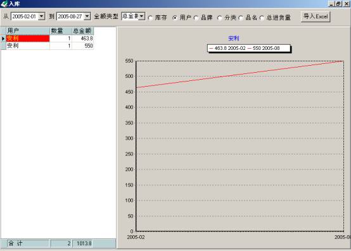Open the end date 2005-08-27 dropdown
Viewport: 351px width, 251px height.
pos(87,16)
